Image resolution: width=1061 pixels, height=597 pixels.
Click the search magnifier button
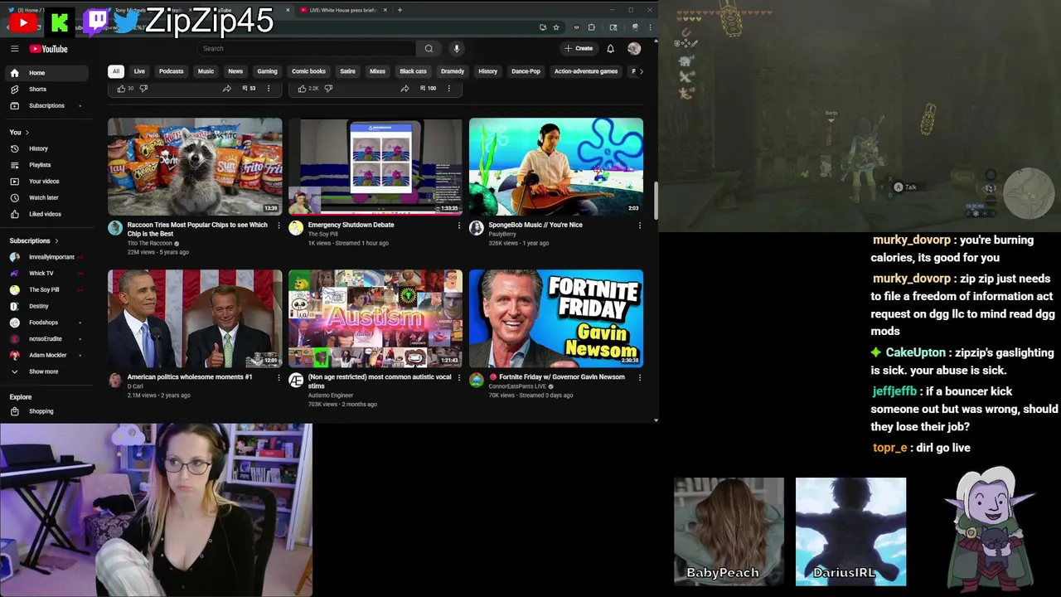(429, 49)
